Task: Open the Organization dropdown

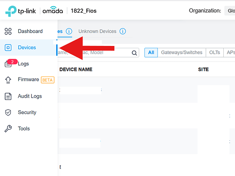Action: (x=230, y=11)
